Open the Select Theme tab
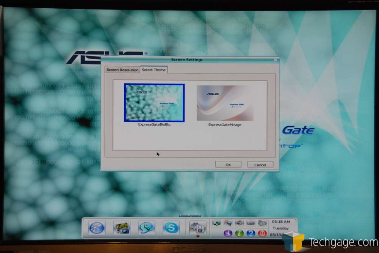 click(x=154, y=70)
